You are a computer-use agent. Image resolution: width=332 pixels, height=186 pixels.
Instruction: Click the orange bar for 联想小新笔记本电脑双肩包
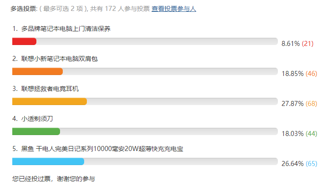point(37,71)
